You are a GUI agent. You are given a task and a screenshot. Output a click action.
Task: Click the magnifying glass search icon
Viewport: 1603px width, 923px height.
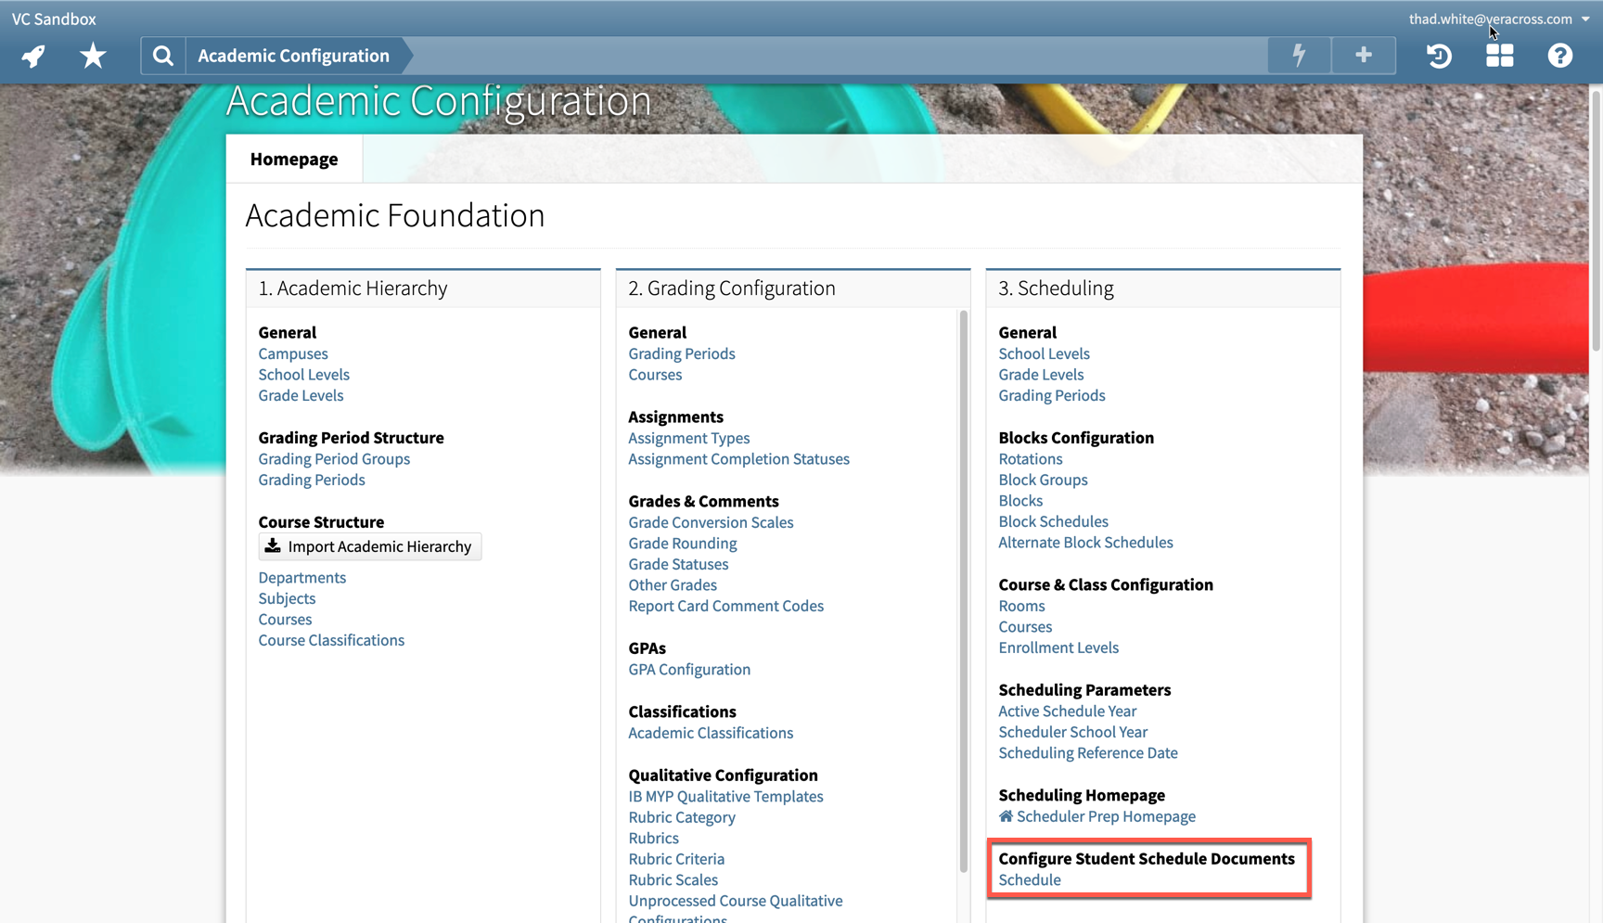163,56
